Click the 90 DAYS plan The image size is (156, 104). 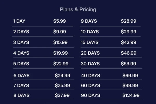point(91,95)
